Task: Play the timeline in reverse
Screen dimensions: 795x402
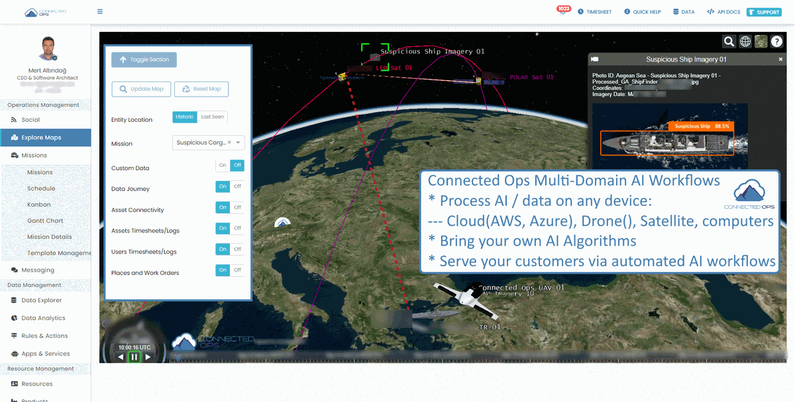Action: pyautogui.click(x=121, y=357)
